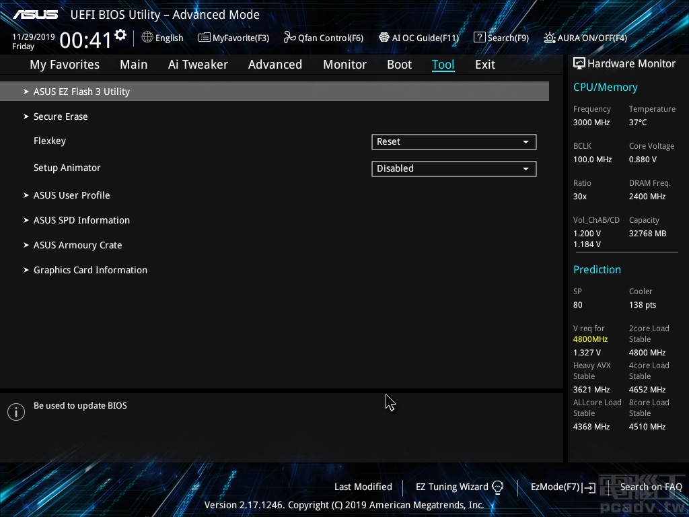Toggle AURA ON/OFF(F4) light icon
This screenshot has width=689, height=517.
pos(550,38)
